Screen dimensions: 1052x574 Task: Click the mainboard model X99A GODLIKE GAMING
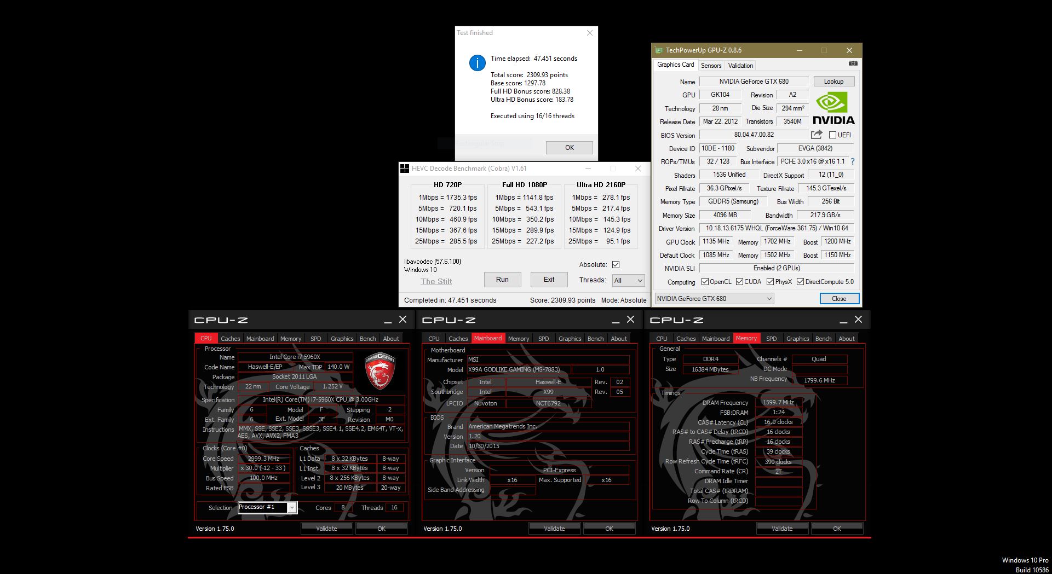[519, 369]
